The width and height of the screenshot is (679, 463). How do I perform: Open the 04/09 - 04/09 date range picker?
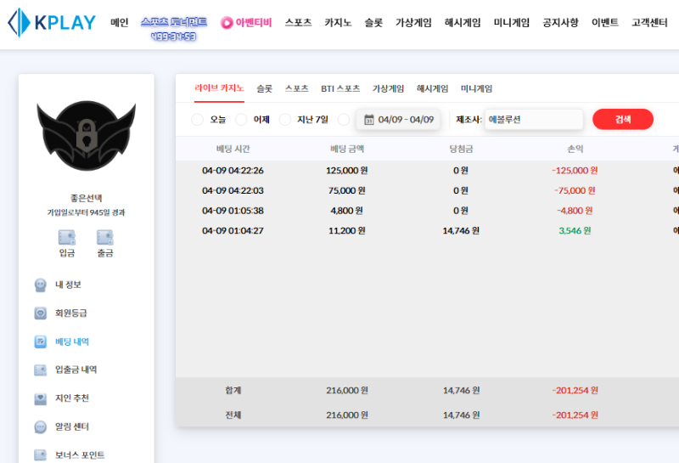click(398, 120)
